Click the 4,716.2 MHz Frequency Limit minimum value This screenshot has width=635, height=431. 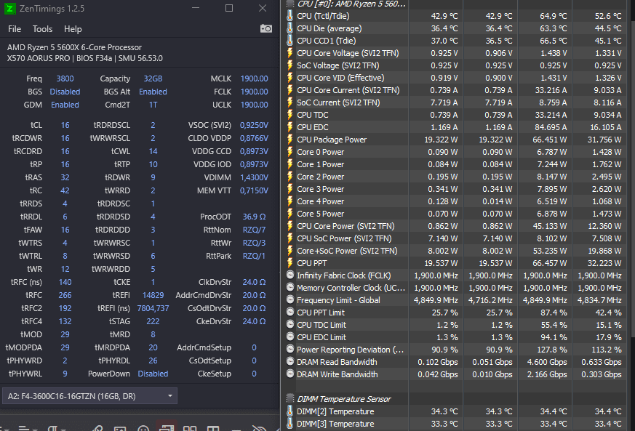[490, 300]
